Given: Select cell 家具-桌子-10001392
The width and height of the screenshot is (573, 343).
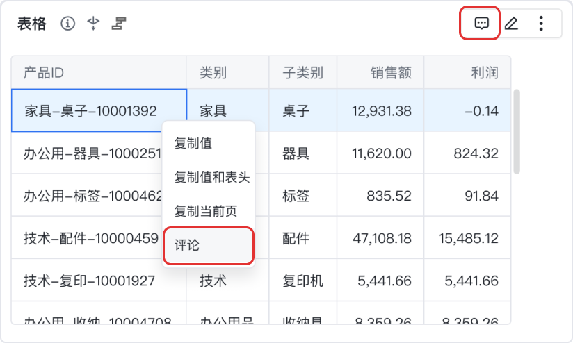Looking at the screenshot, I should 91,110.
